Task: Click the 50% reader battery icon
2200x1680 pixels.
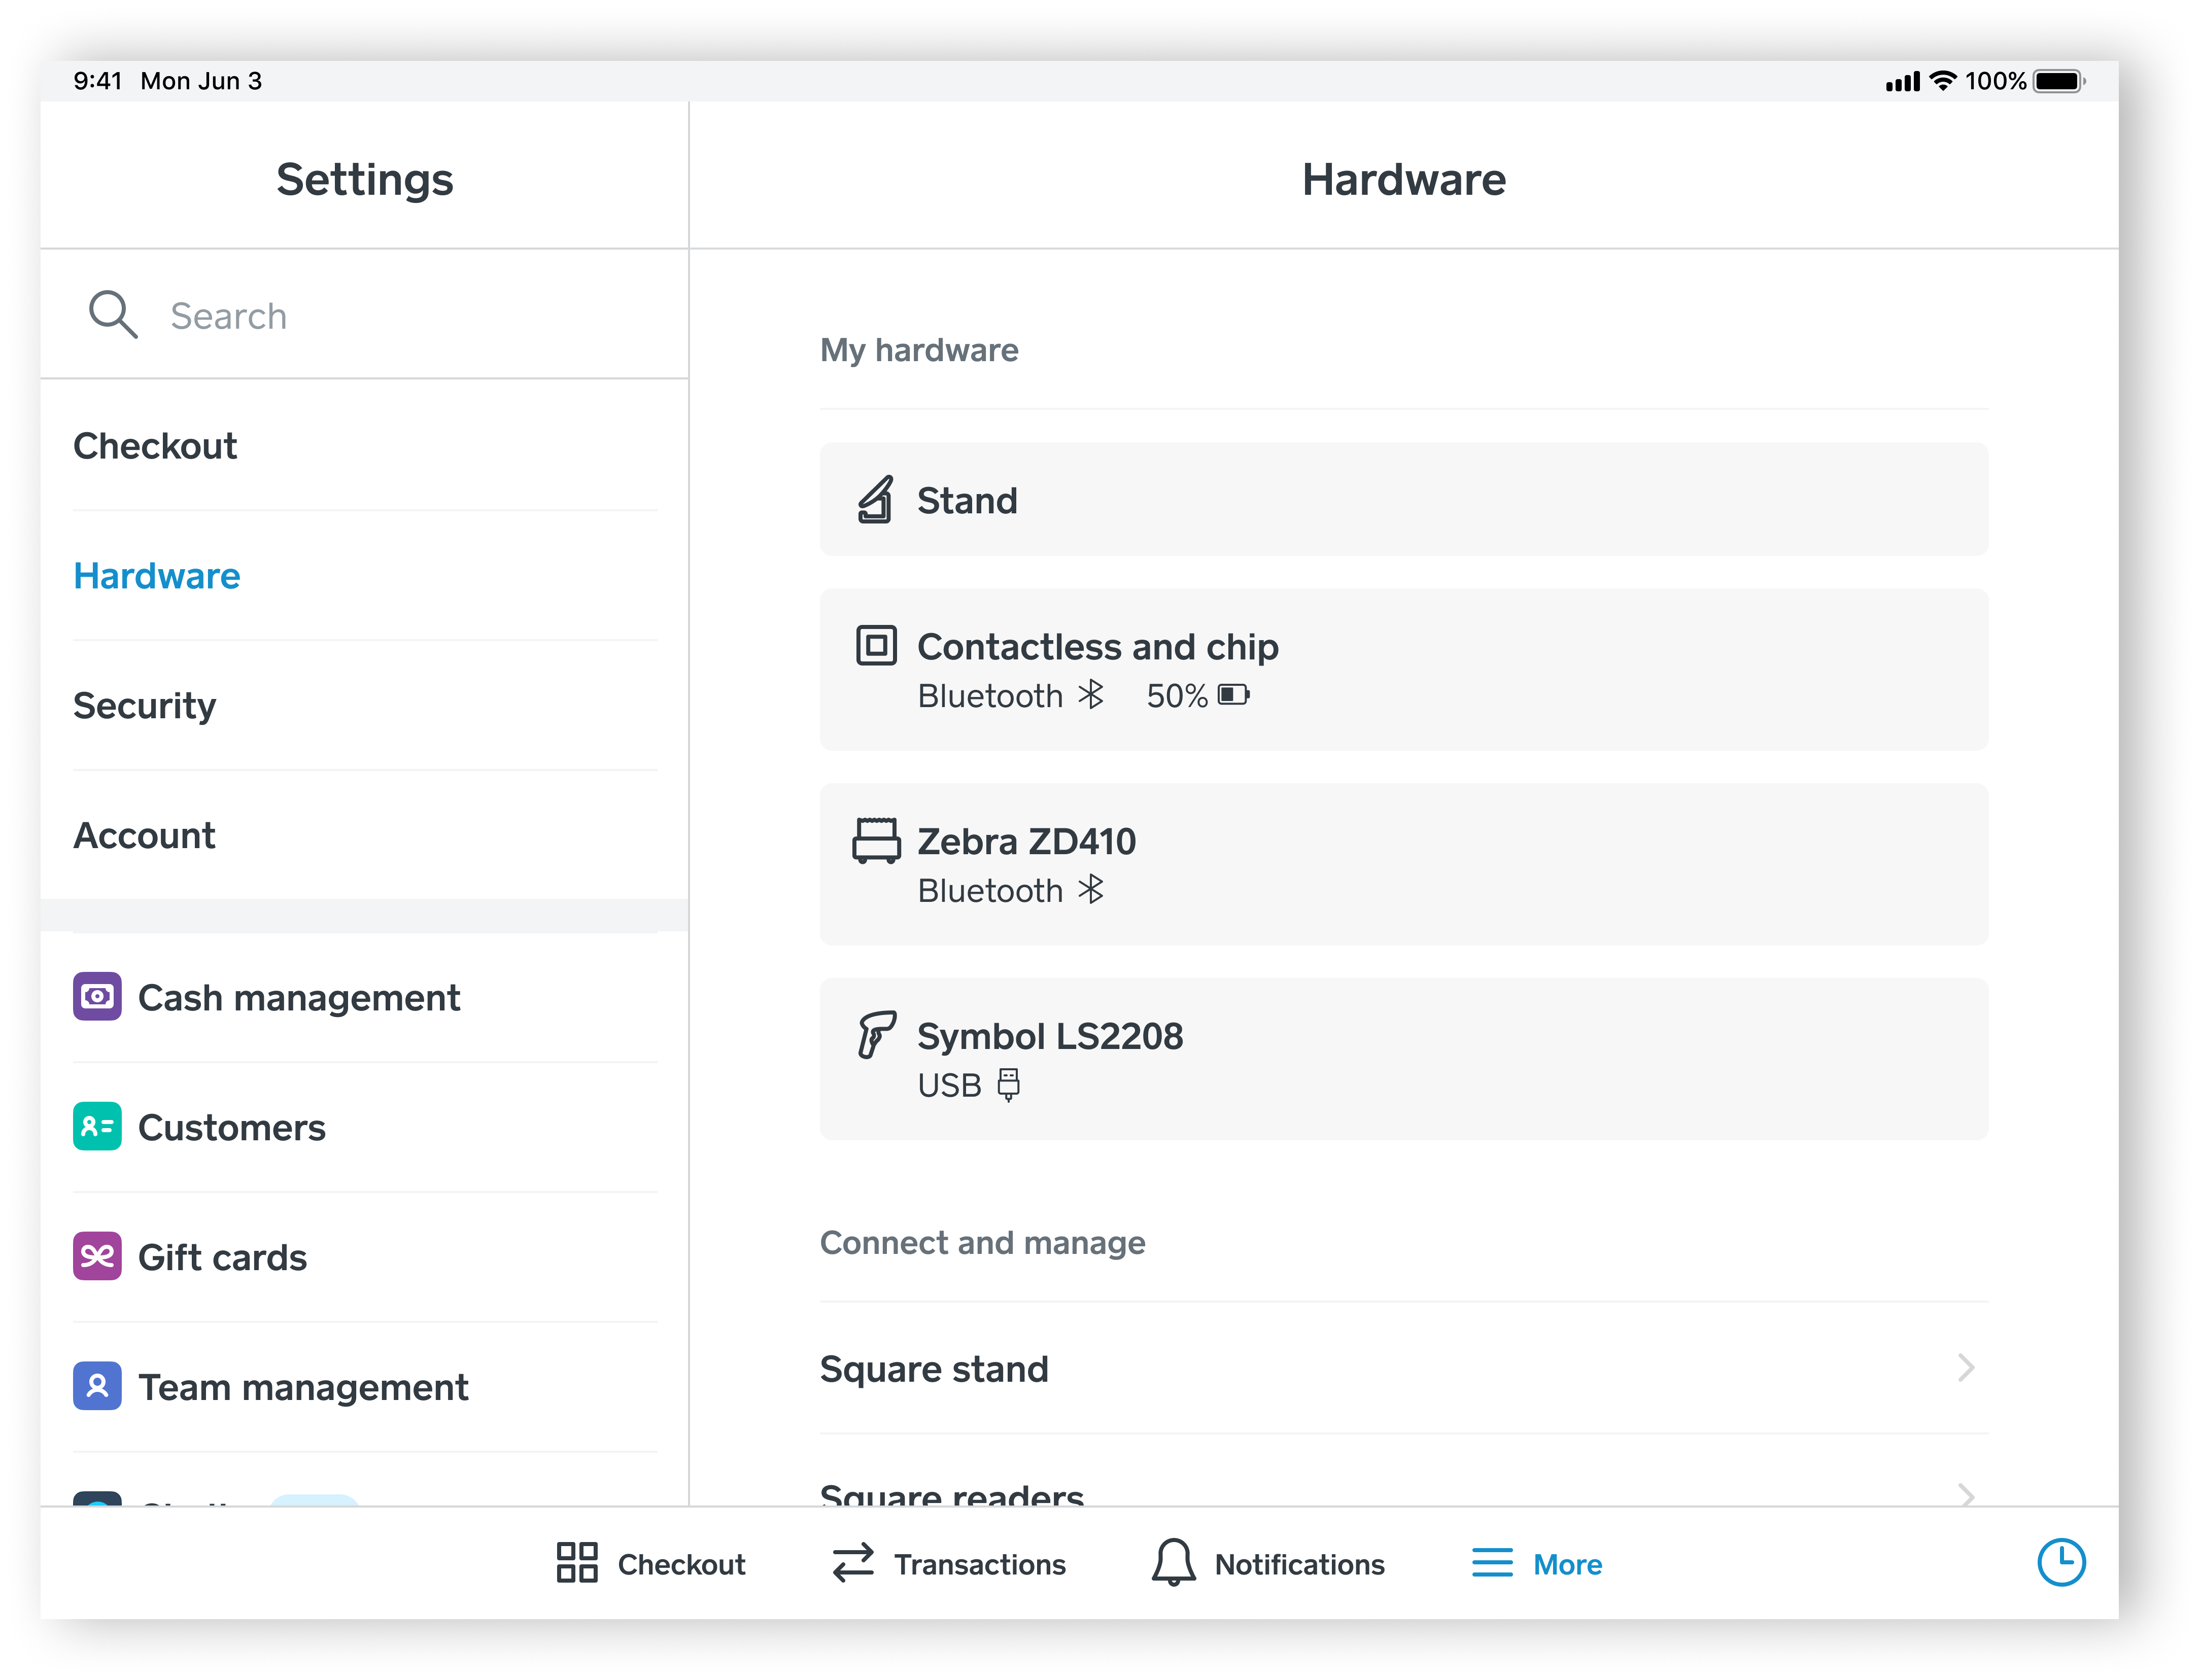Action: (x=1234, y=695)
